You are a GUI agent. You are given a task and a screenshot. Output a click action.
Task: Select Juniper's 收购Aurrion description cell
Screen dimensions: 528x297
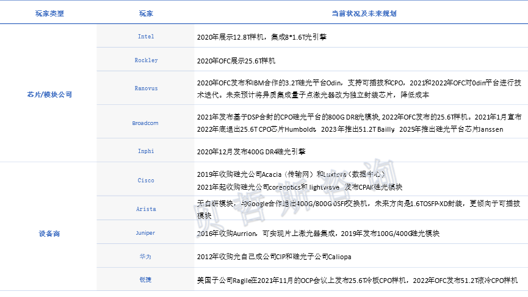click(x=317, y=234)
